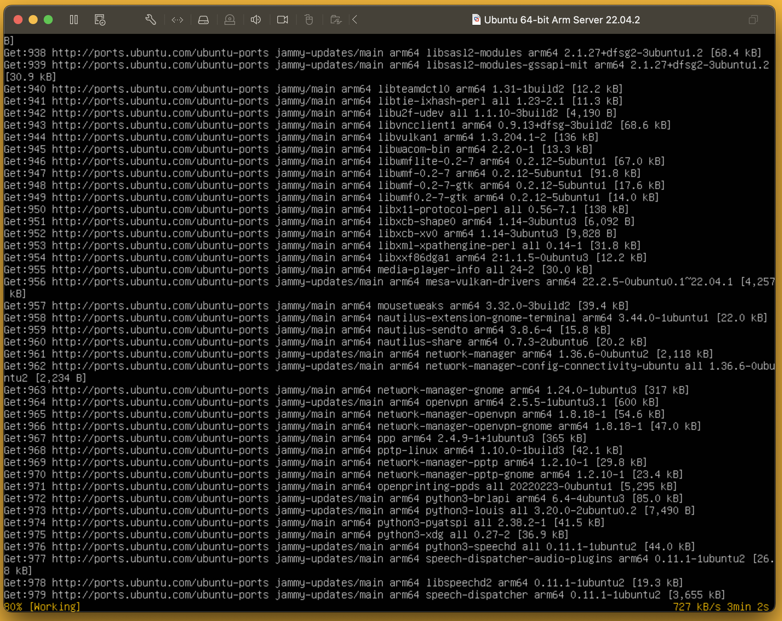The width and height of the screenshot is (782, 621).
Task: Click the Get:964 openvpn line
Action: [331, 402]
